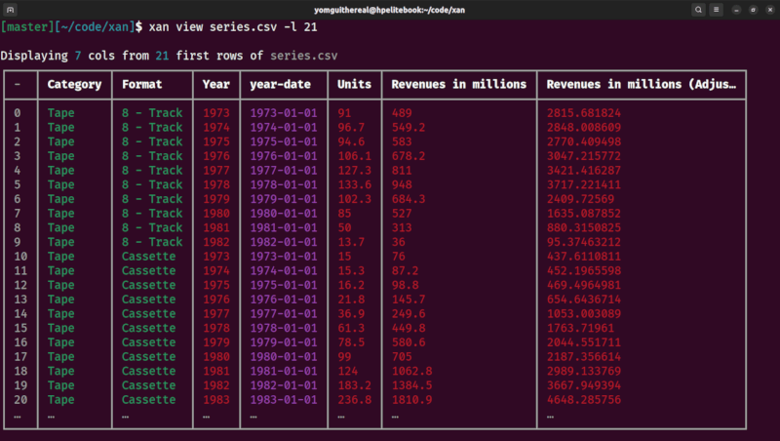Click the adjusted revenue value 2815.681824

(584, 113)
